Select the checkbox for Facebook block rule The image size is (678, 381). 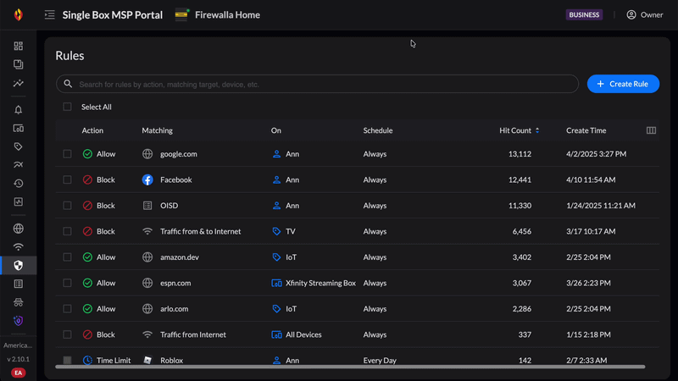click(67, 179)
